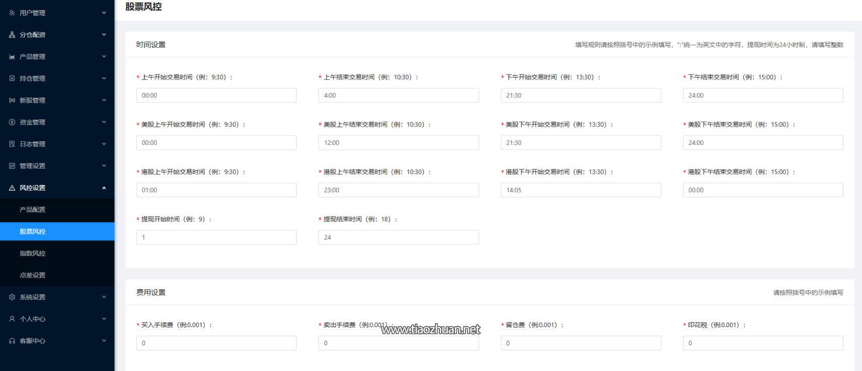Screen dimensions: 862x371
Task: Collapse the 风控设置 menu chevron
Action: (x=104, y=188)
